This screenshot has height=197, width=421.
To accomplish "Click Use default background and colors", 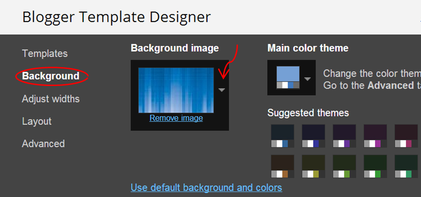I will 206,187.
